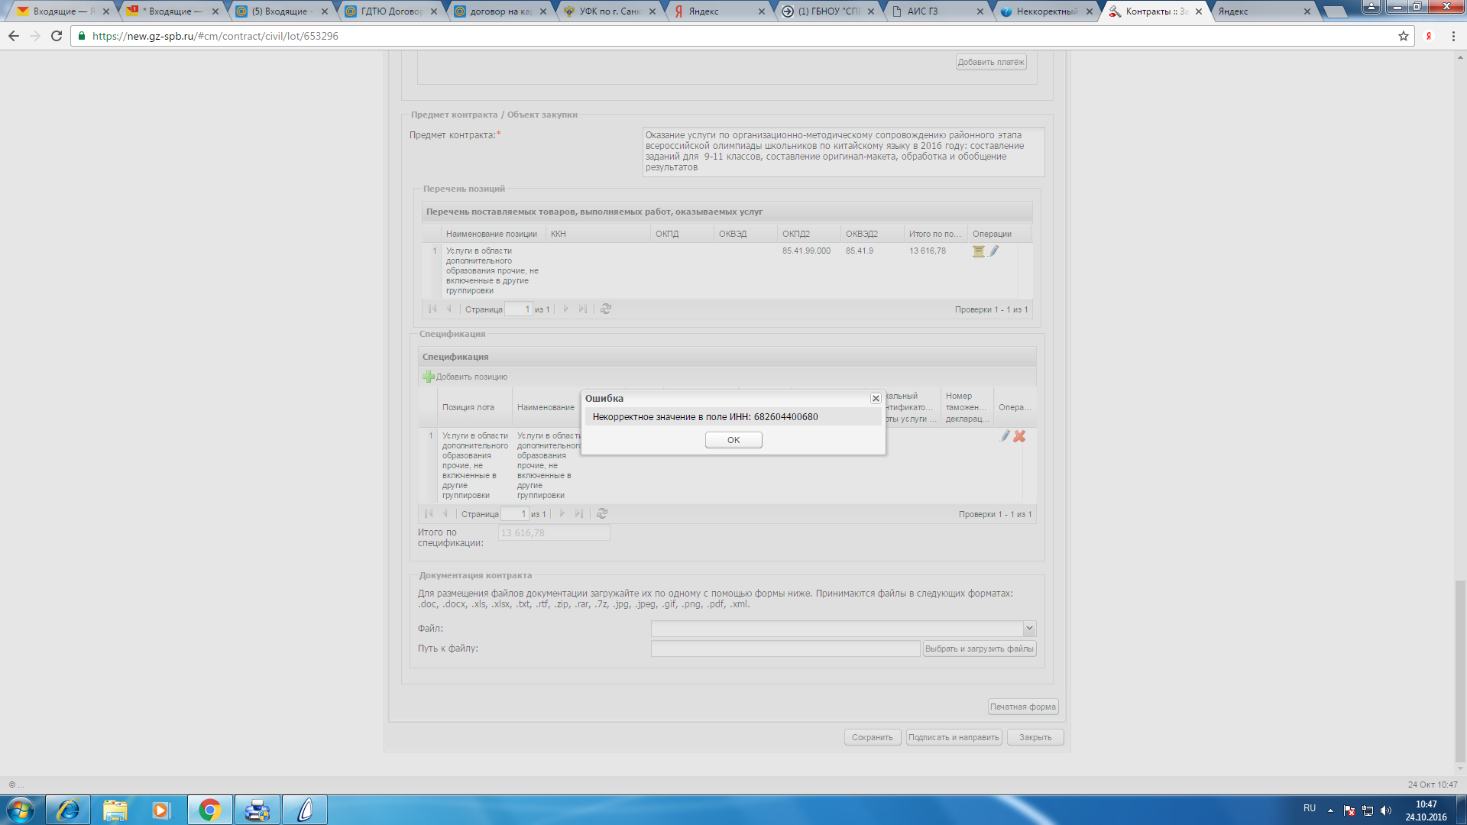Click OK in the error dialog
This screenshot has height=825, width=1467.
click(733, 440)
